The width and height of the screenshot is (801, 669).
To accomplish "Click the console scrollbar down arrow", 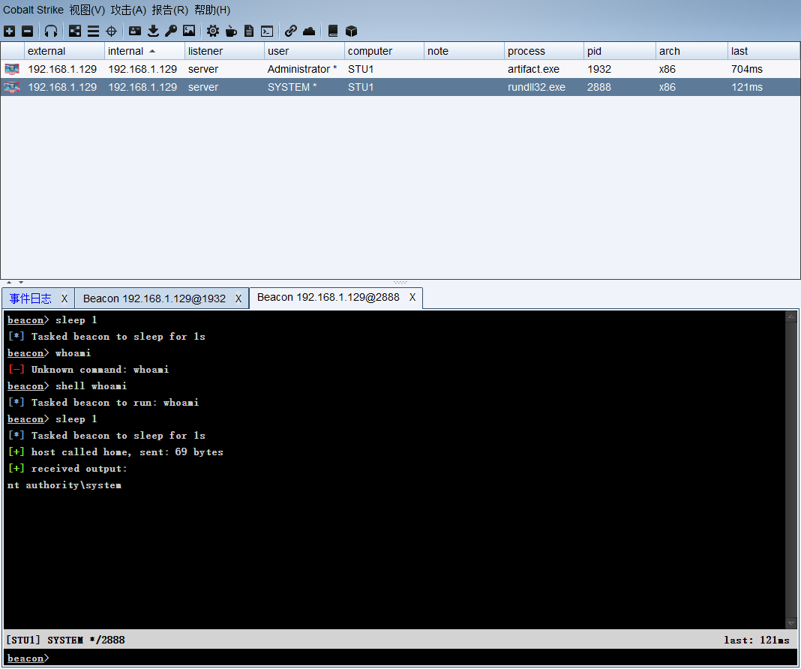I will [x=790, y=623].
